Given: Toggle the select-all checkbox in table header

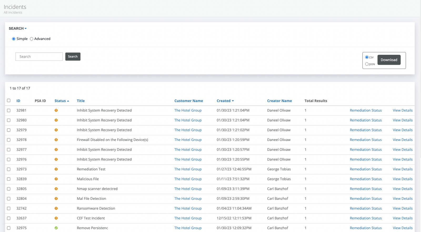Looking at the screenshot, I should pyautogui.click(x=9, y=100).
